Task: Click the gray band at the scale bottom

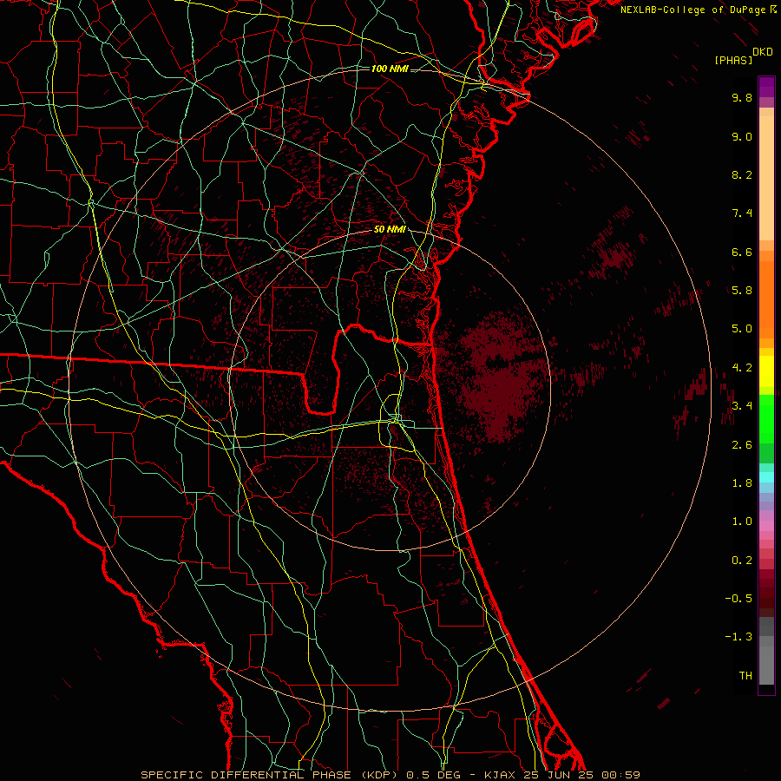Action: (x=766, y=662)
